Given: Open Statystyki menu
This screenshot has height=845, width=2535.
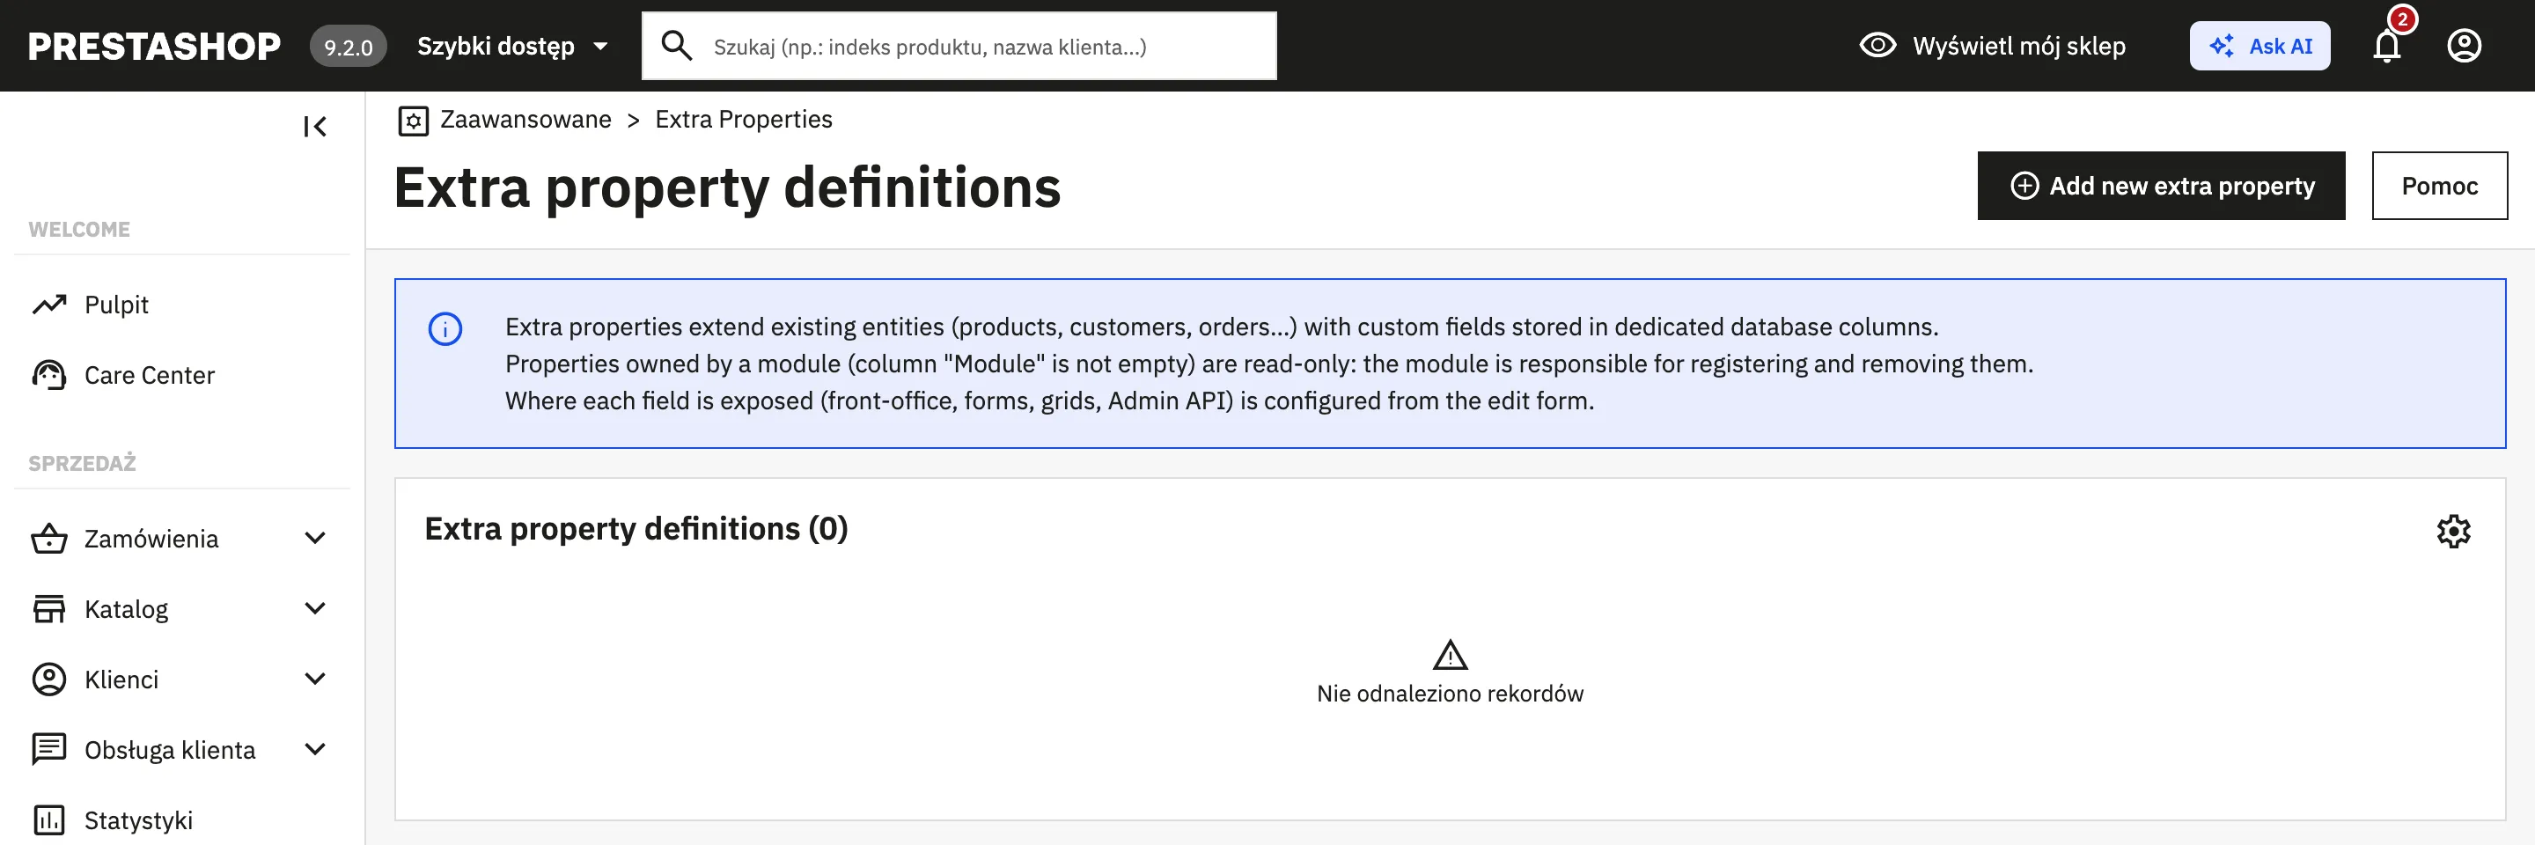Looking at the screenshot, I should coord(138,820).
